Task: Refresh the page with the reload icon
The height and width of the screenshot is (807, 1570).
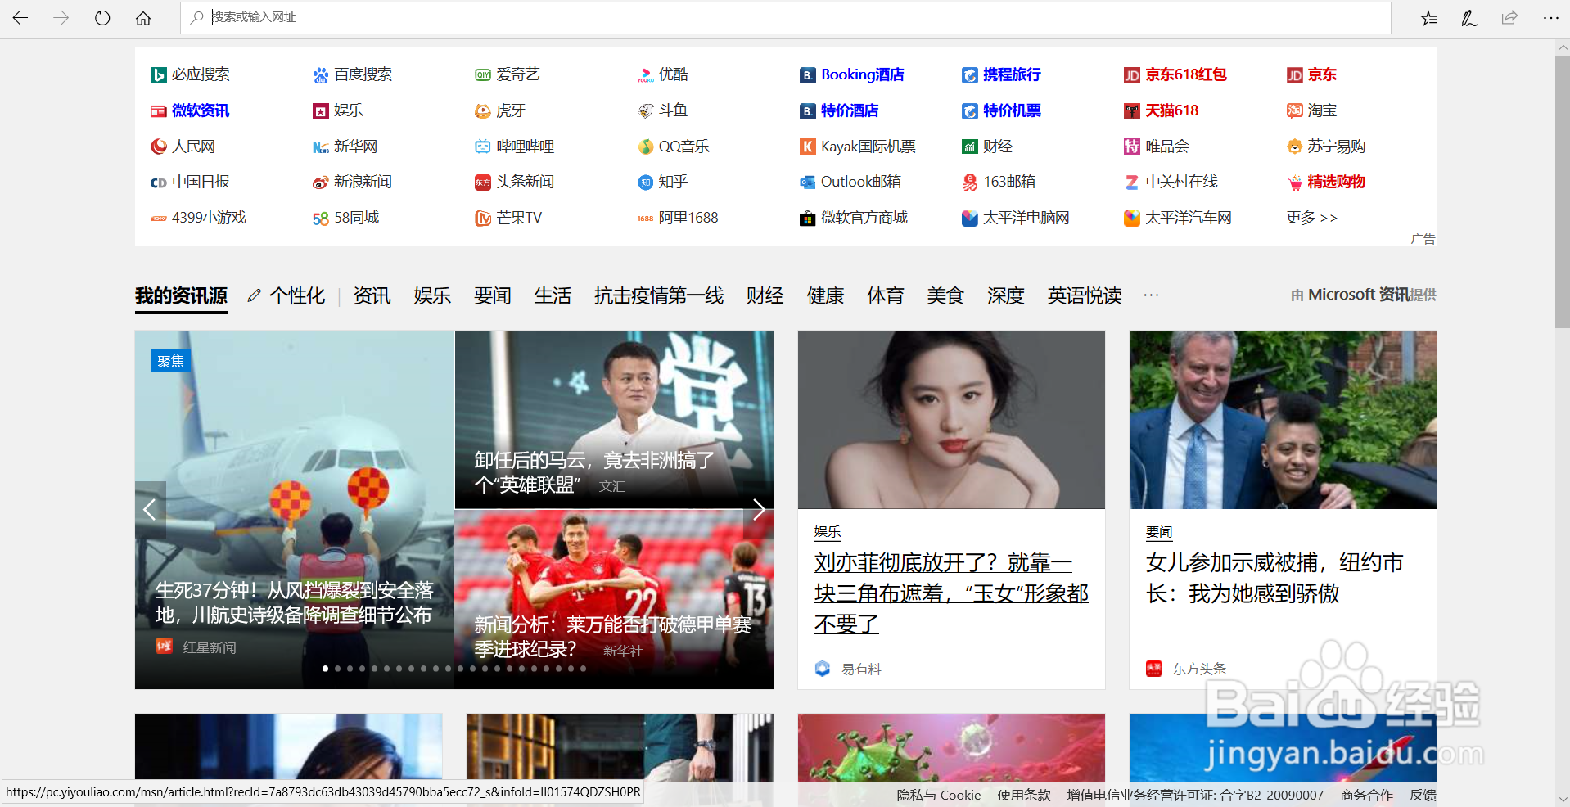Action: click(102, 17)
